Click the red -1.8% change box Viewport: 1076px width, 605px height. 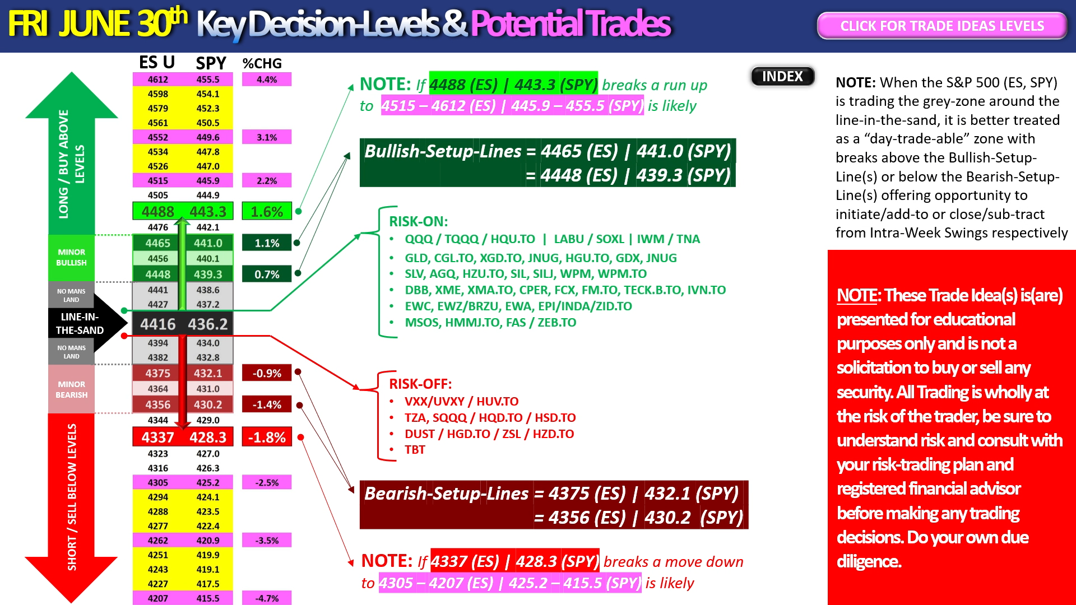(x=267, y=437)
